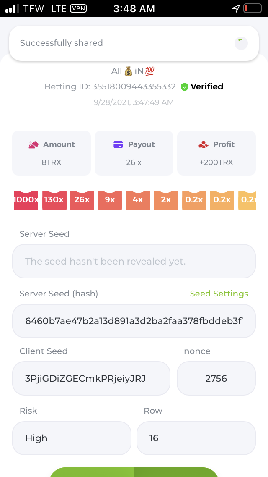Click the Payout card icon

click(x=118, y=144)
